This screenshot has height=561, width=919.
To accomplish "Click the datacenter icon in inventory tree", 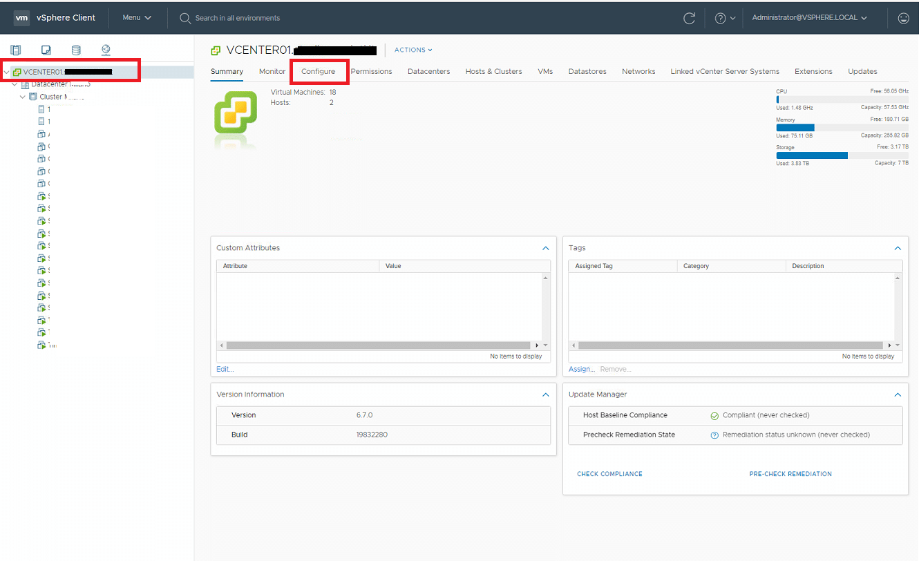I will click(26, 84).
